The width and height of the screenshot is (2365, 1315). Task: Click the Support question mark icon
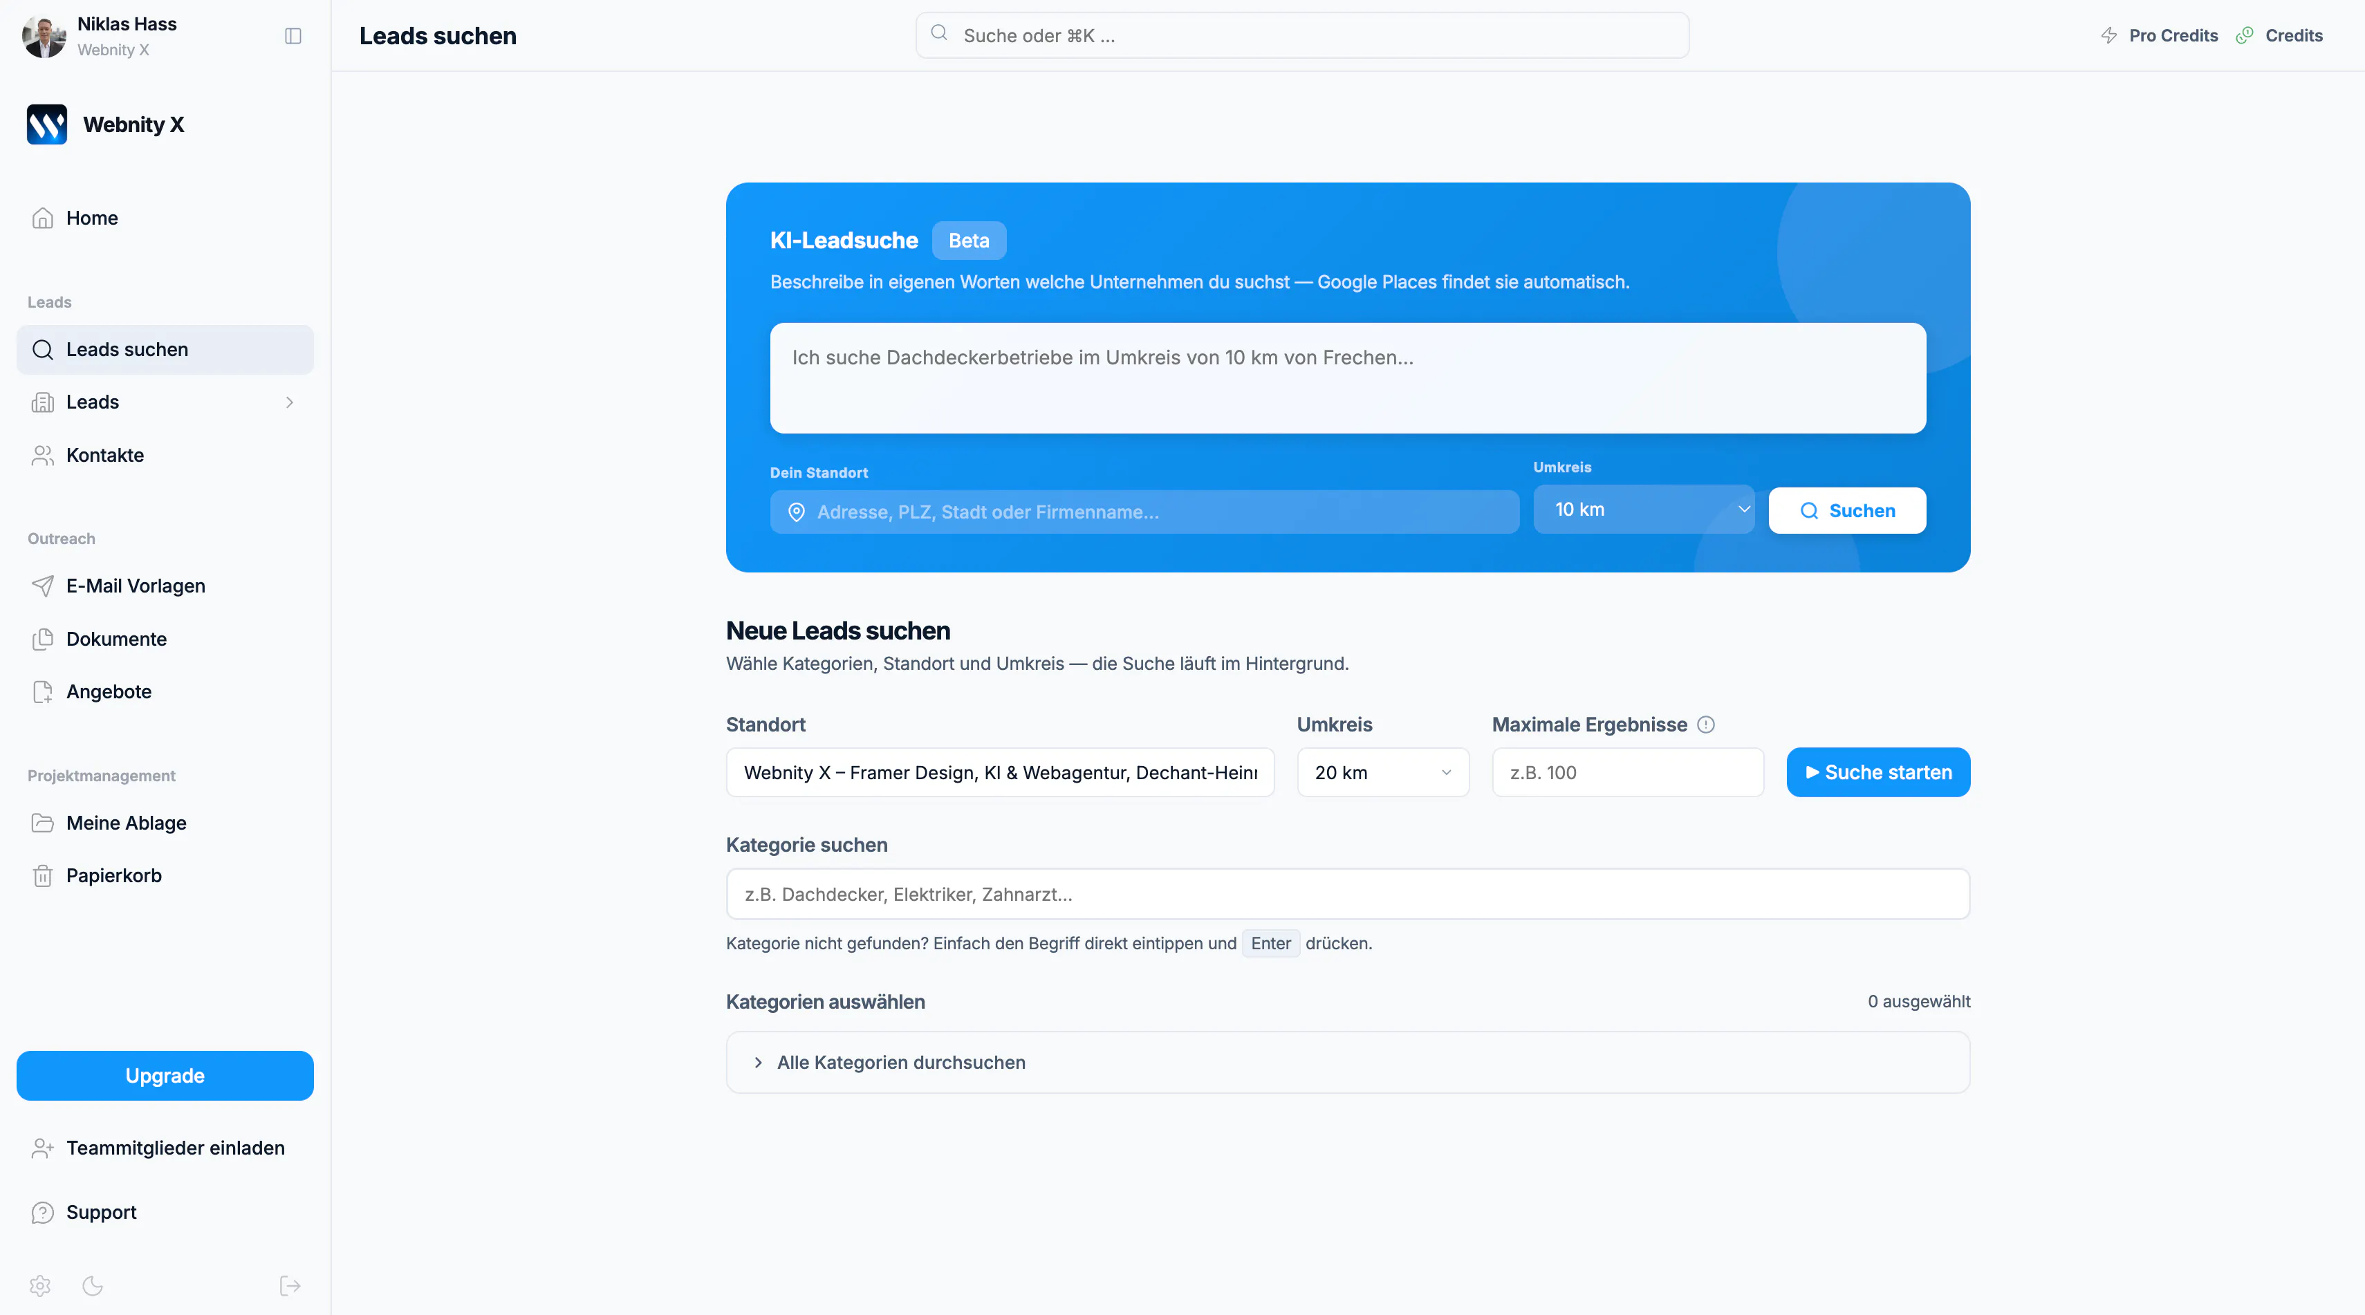[42, 1212]
